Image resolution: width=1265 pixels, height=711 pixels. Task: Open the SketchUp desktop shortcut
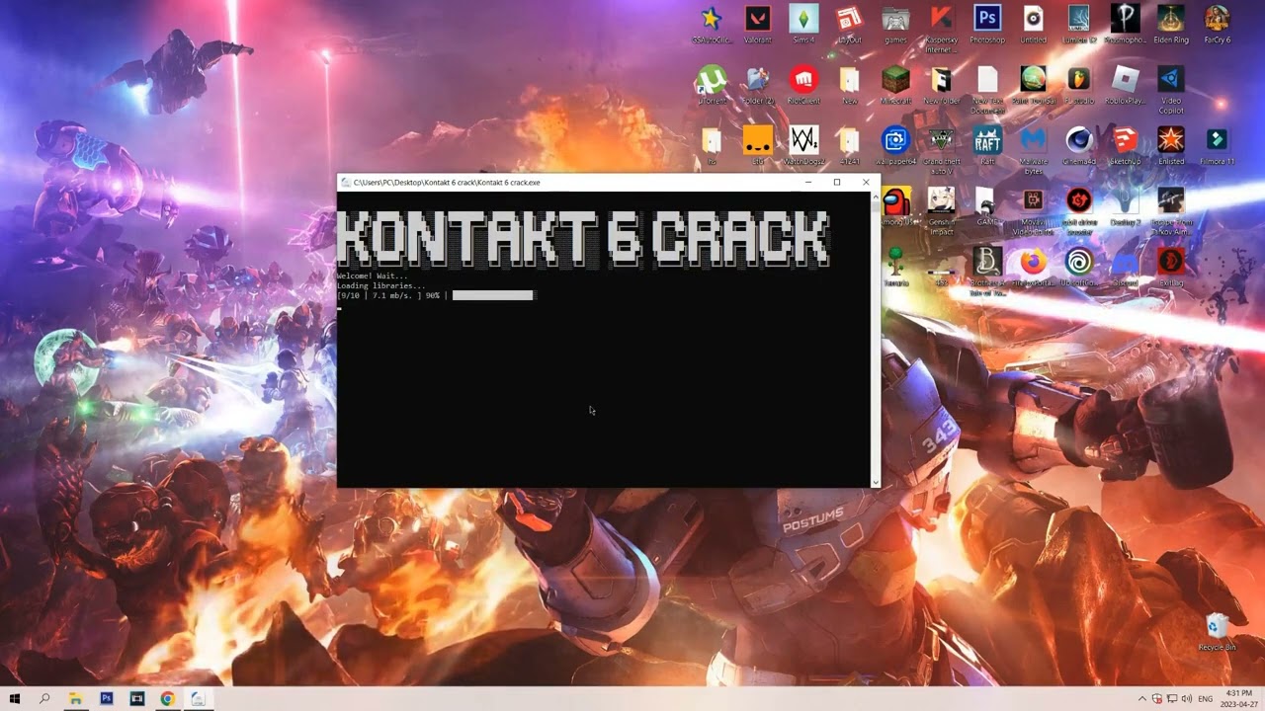coord(1125,145)
